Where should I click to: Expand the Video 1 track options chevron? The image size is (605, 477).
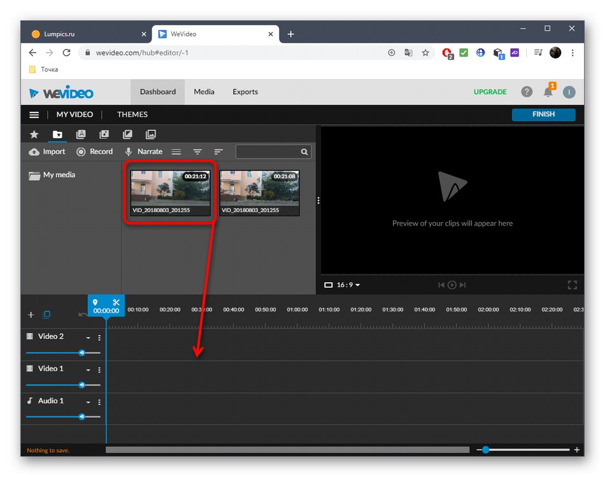click(87, 369)
